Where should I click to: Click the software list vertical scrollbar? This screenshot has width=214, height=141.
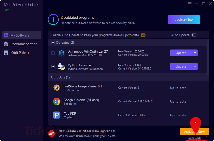pyautogui.click(x=208, y=57)
